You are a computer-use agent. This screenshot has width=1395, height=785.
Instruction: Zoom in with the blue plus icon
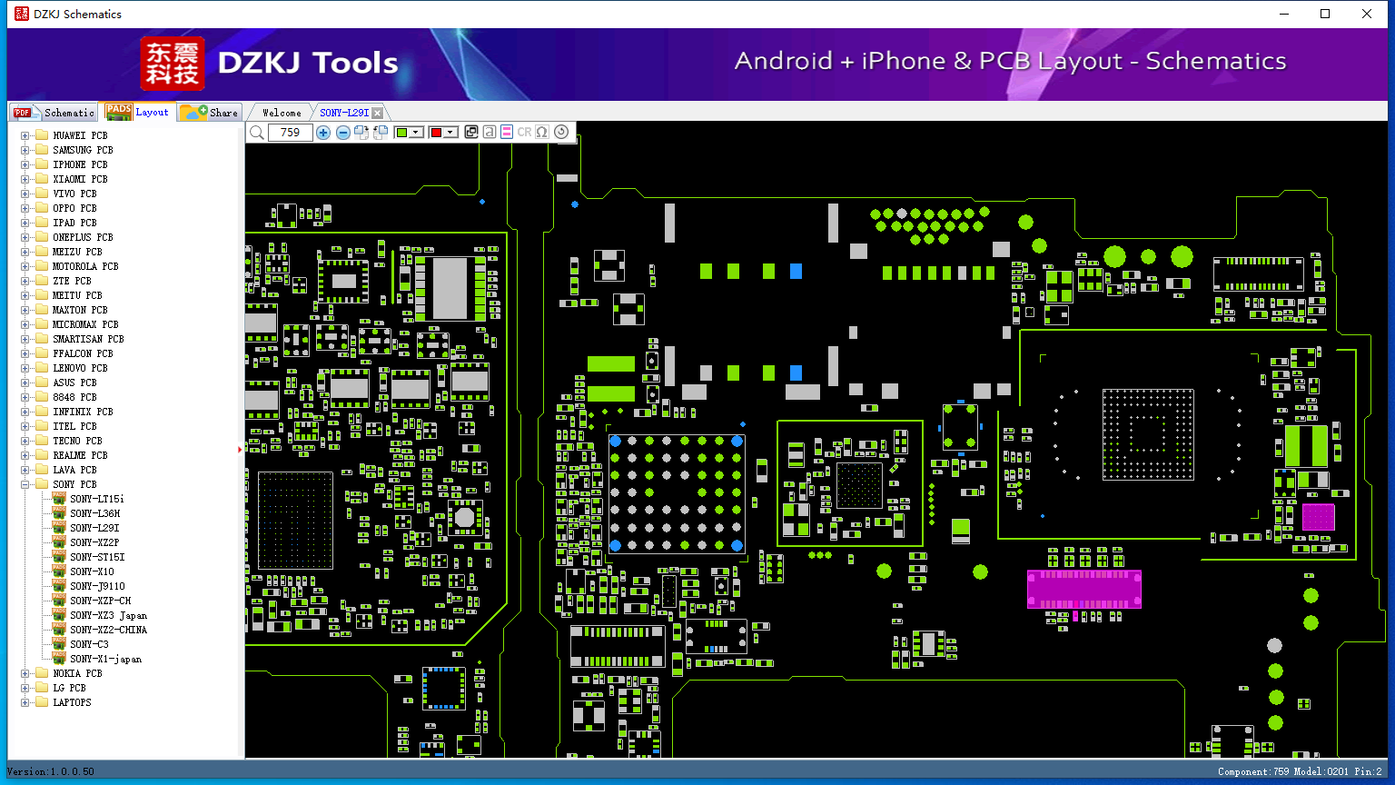pyautogui.click(x=323, y=133)
